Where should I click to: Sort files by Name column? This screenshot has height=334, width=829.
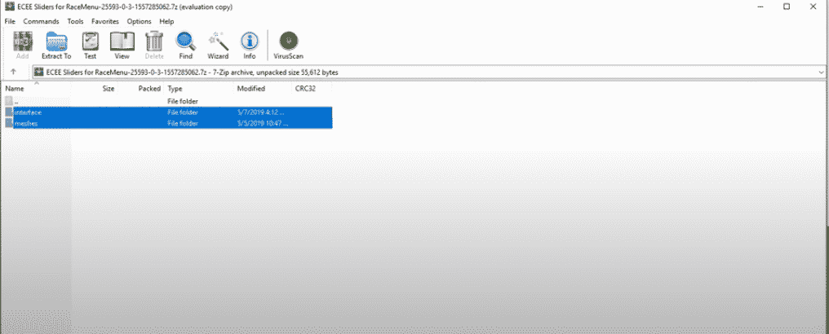14,88
